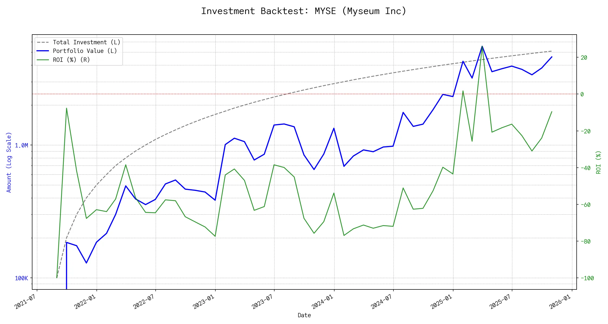Click the ROI peak near early 2025
This screenshot has height=324, width=608.
pyautogui.click(x=482, y=46)
